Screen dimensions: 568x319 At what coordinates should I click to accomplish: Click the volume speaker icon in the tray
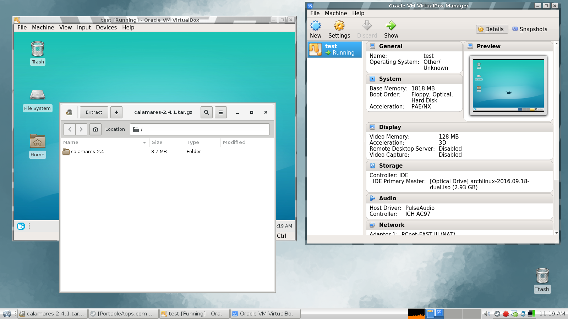pos(487,314)
